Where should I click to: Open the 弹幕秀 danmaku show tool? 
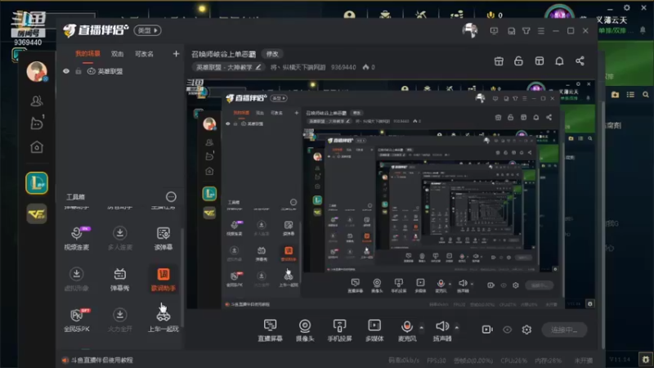tap(119, 279)
